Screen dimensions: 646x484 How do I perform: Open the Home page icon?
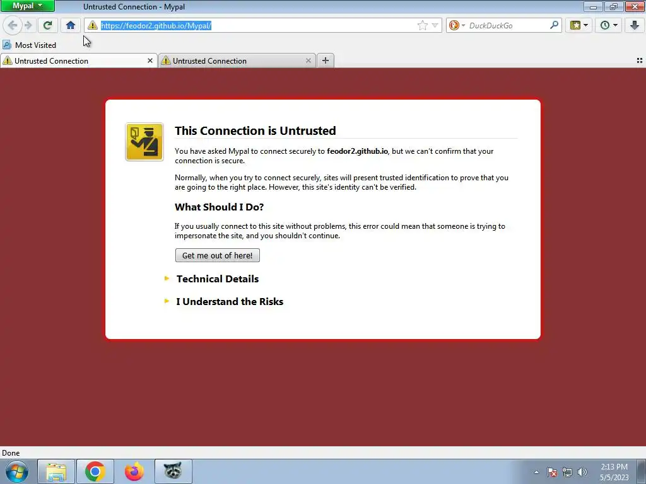pyautogui.click(x=71, y=25)
